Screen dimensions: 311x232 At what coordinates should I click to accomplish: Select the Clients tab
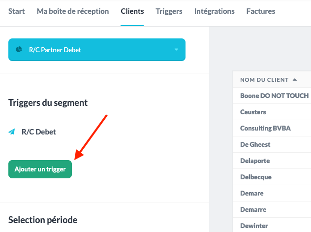tap(132, 11)
